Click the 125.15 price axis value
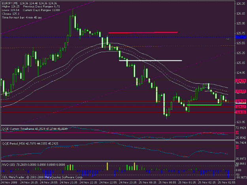This screenshot has width=247, height=185. click(x=241, y=63)
